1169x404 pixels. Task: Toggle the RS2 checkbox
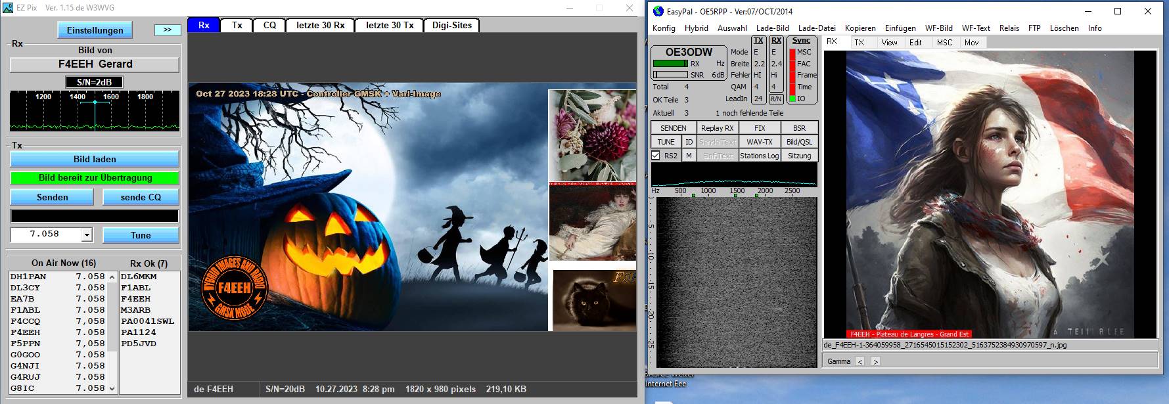[656, 156]
